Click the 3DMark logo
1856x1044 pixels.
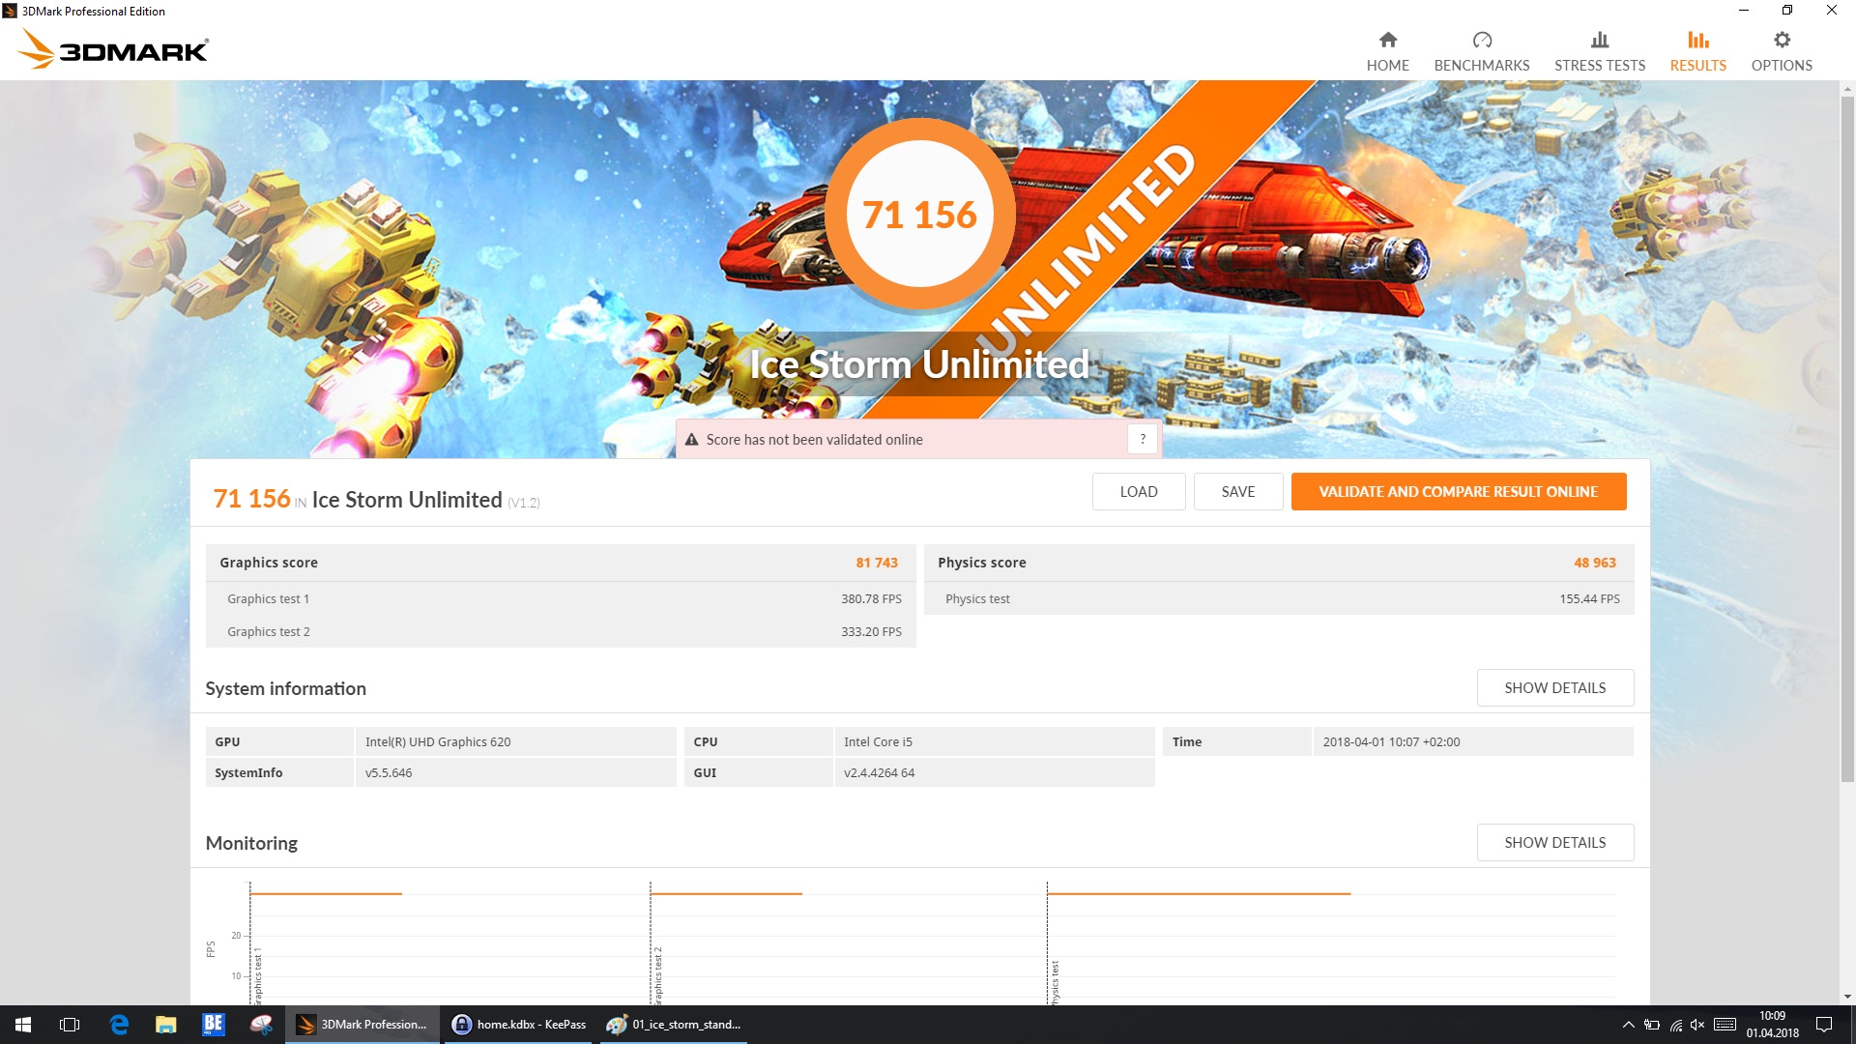pyautogui.click(x=114, y=49)
